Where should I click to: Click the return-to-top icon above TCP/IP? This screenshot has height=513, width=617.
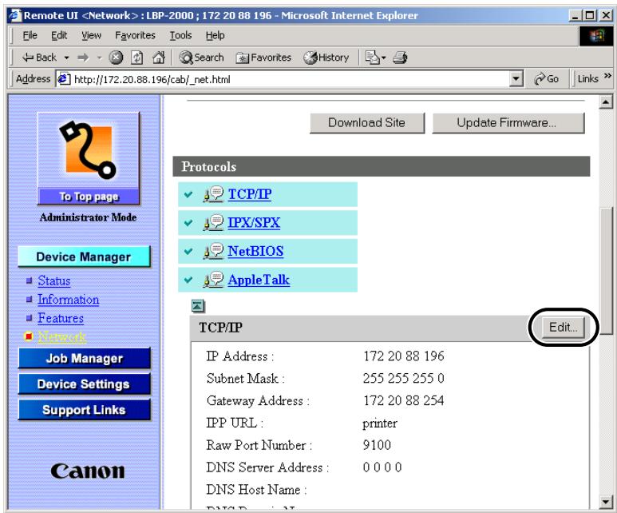tap(198, 306)
